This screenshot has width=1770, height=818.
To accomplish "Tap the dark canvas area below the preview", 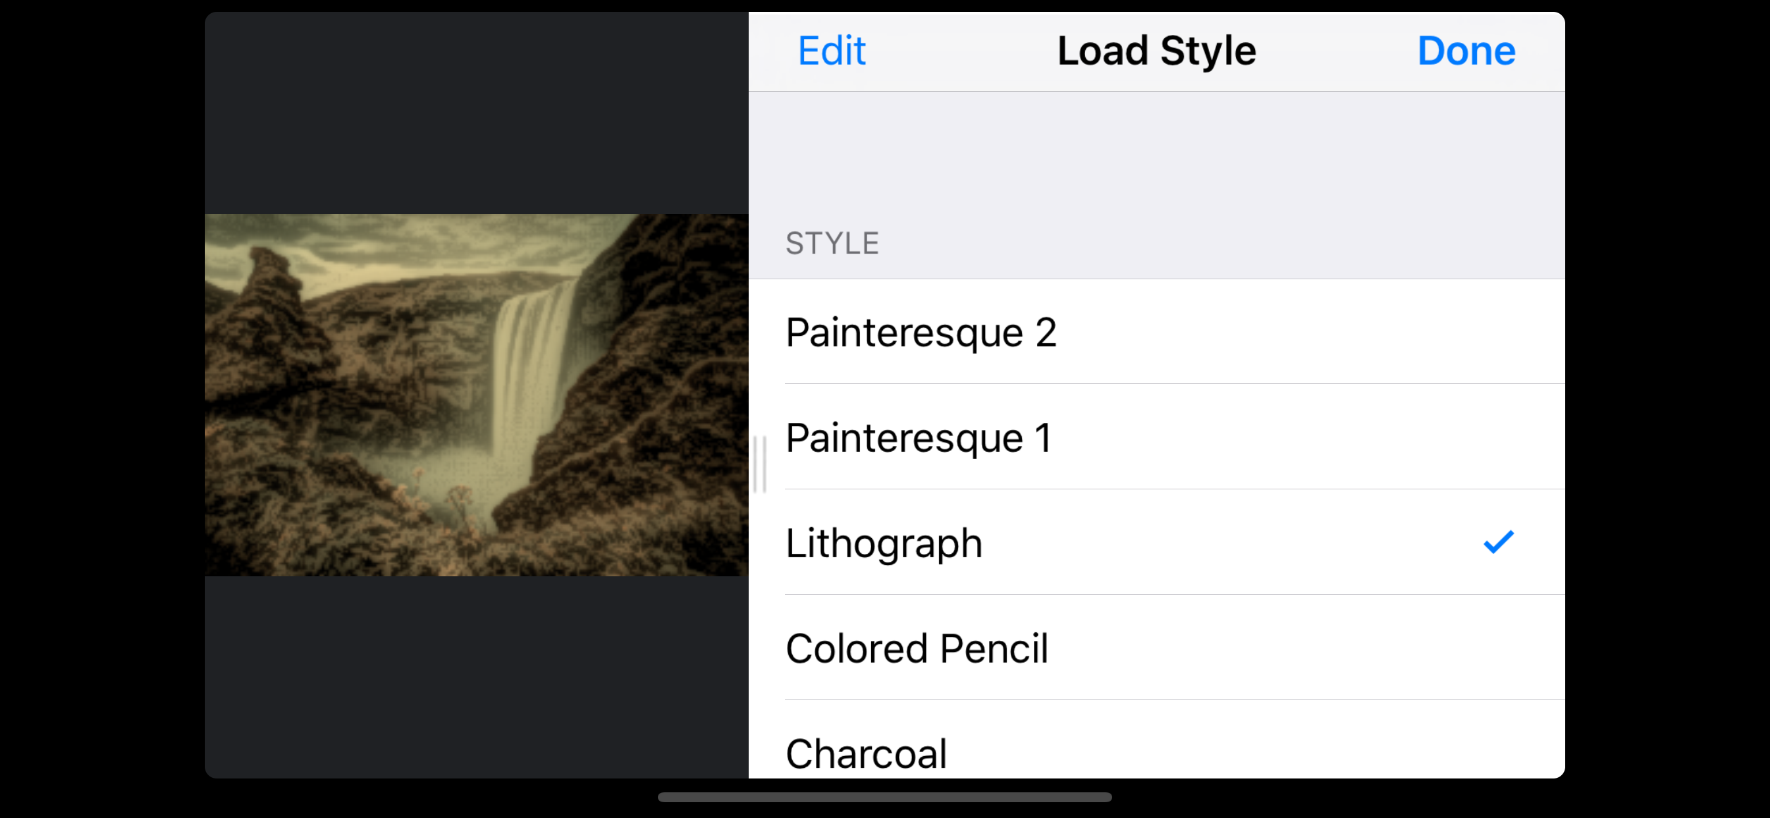I will pos(475,677).
